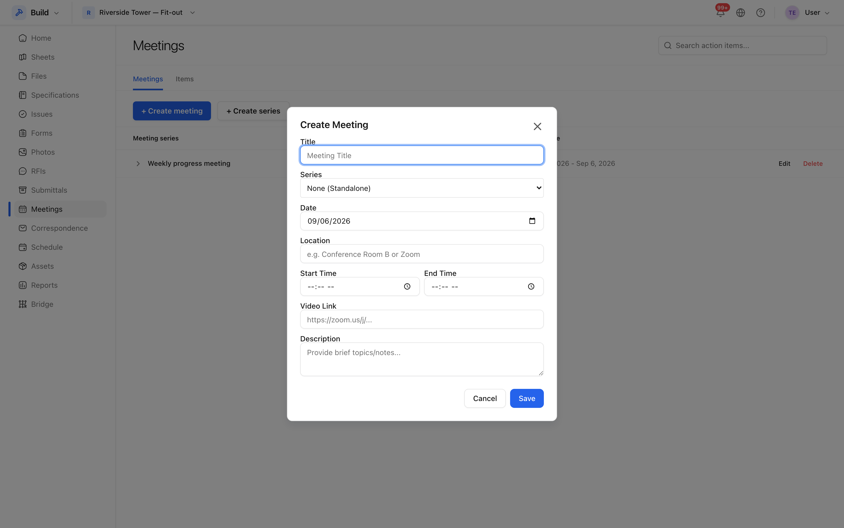Select the Meetings tab
Viewport: 844px width, 528px height.
pyautogui.click(x=148, y=79)
